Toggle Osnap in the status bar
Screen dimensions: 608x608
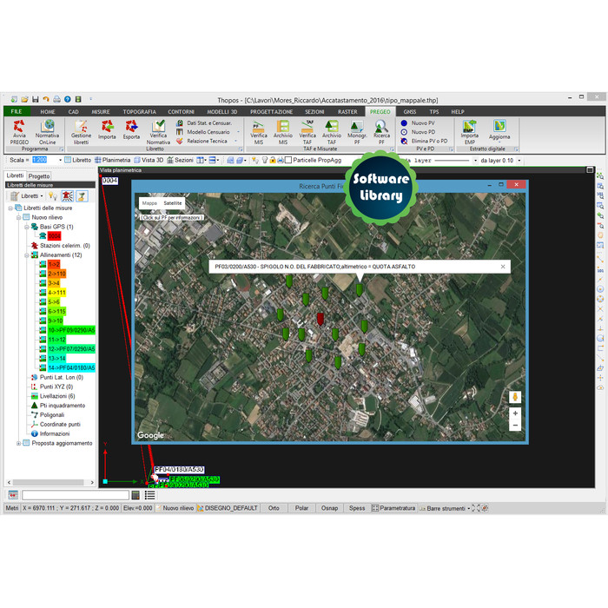click(329, 508)
